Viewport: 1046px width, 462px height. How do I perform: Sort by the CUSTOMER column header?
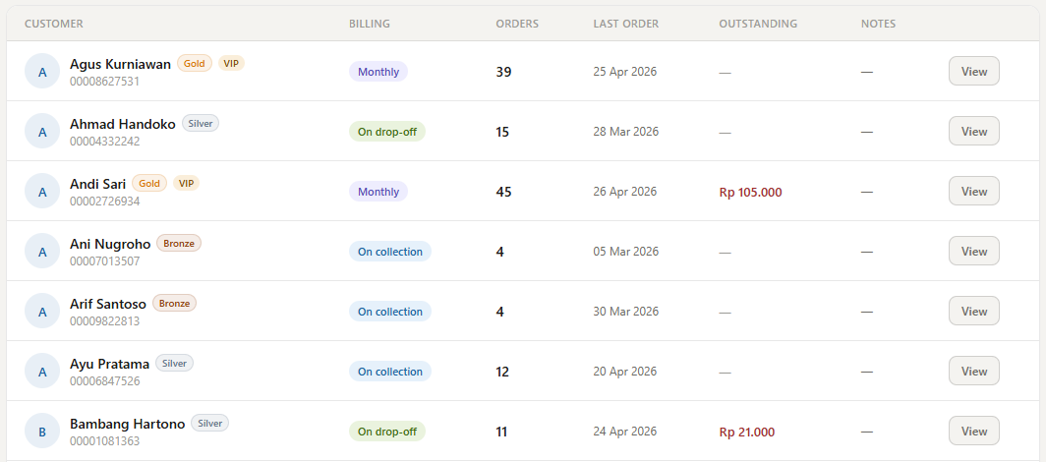(x=54, y=24)
